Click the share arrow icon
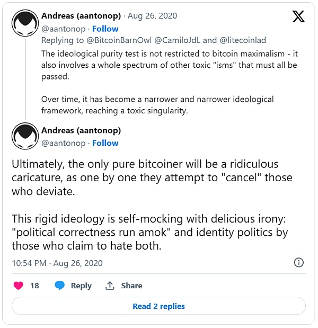This screenshot has width=318, height=328. pyautogui.click(x=110, y=286)
